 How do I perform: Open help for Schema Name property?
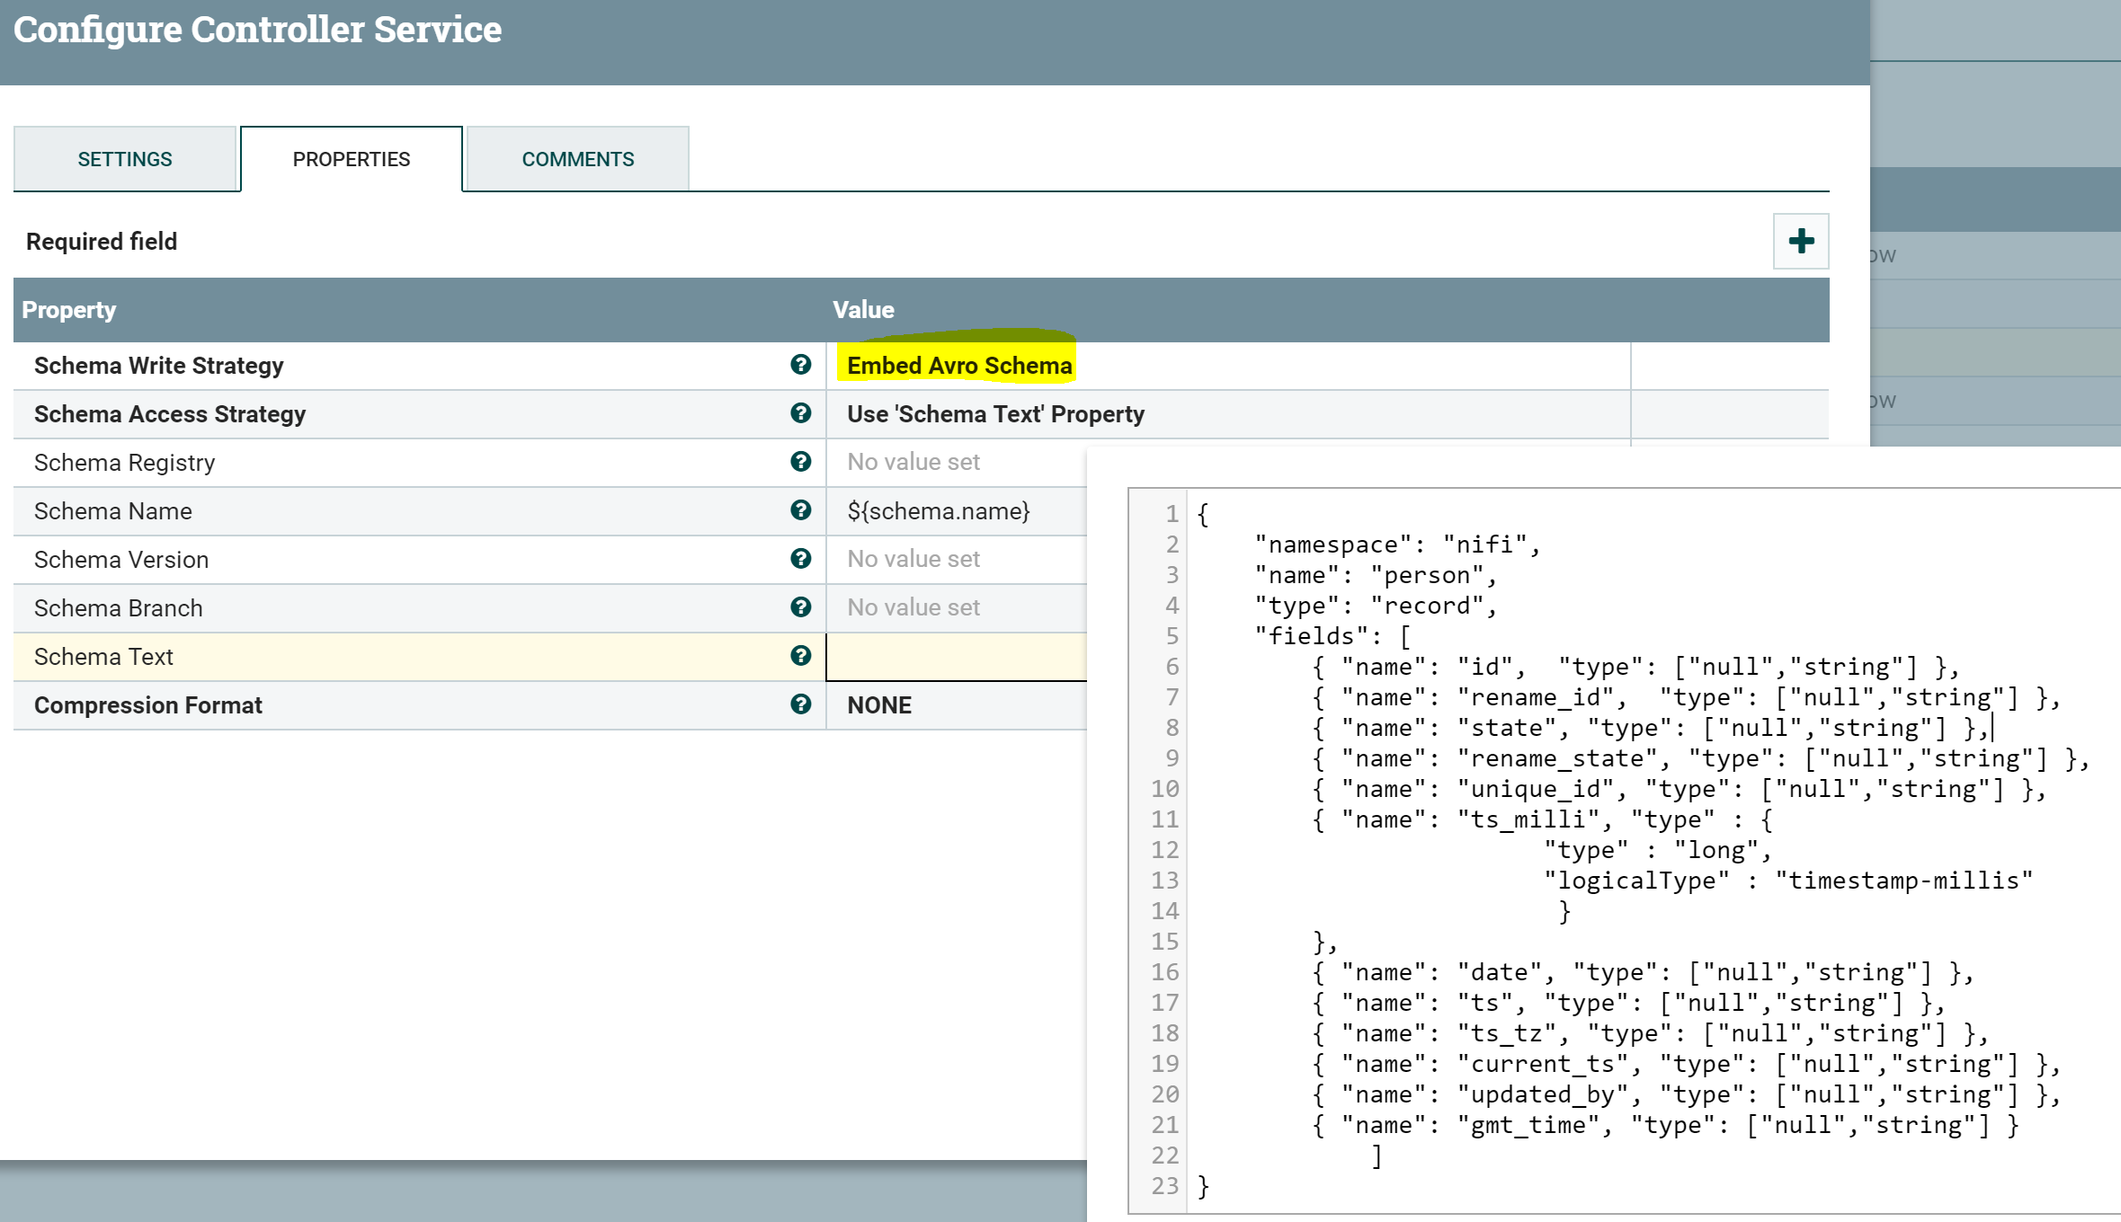801,510
